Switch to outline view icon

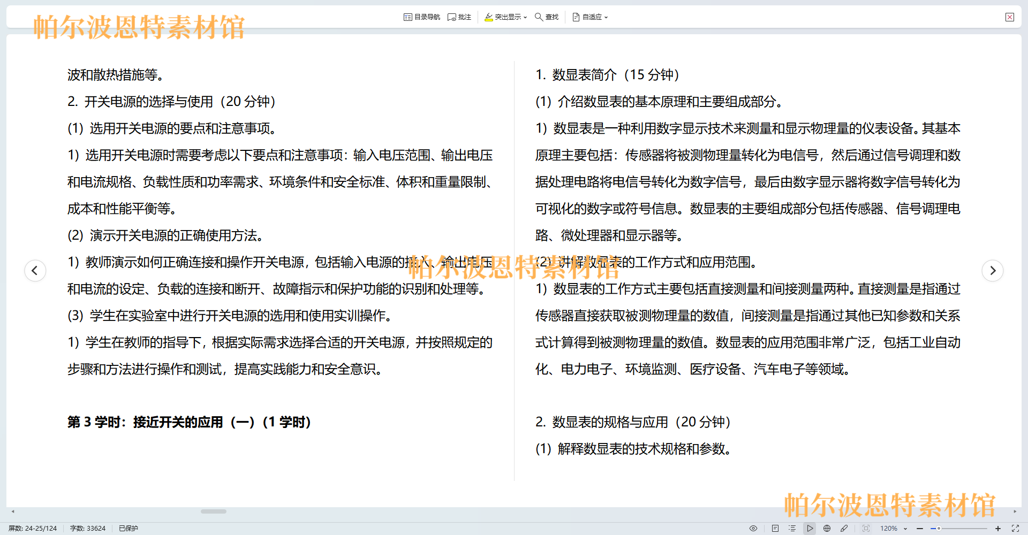click(792, 528)
